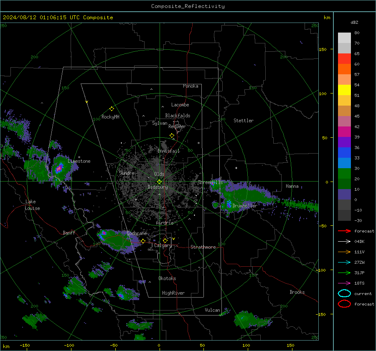Click the green 31JP arrow in legend

pos(344,273)
